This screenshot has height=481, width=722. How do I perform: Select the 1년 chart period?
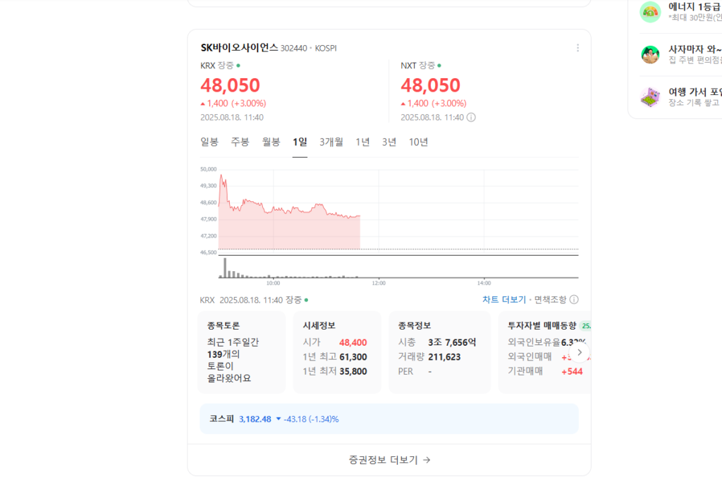362,142
